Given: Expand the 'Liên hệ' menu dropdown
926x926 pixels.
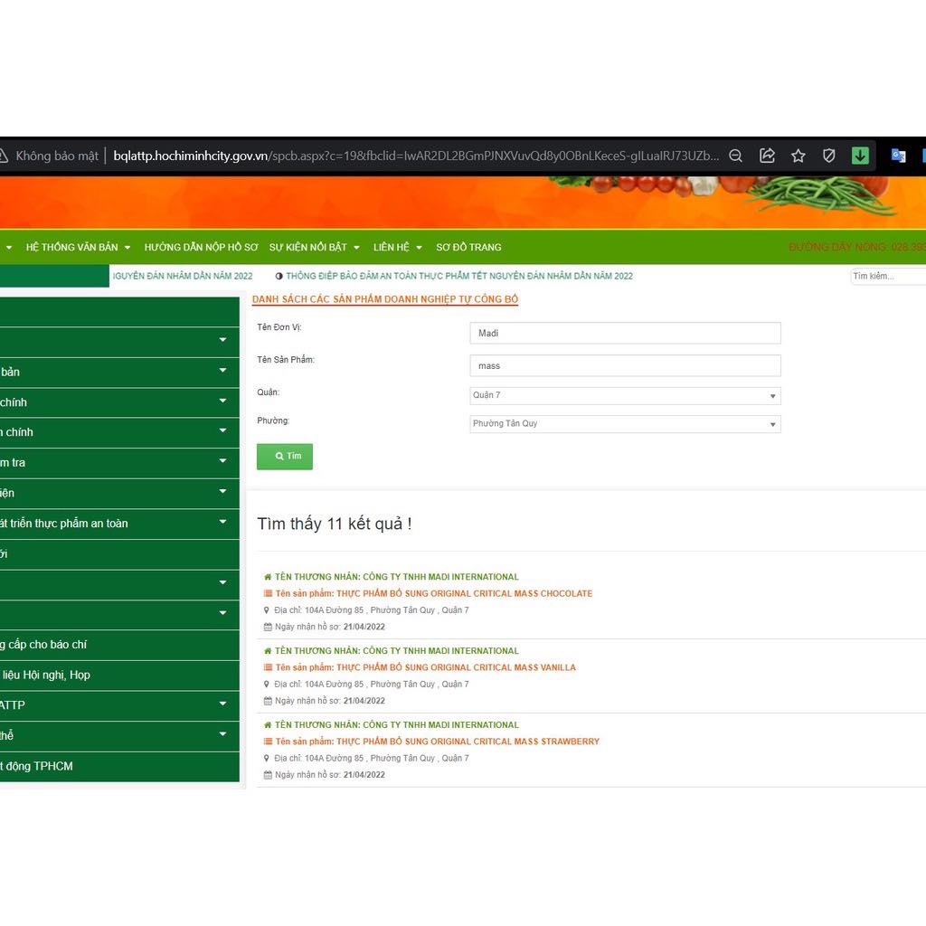Looking at the screenshot, I should coord(397,247).
